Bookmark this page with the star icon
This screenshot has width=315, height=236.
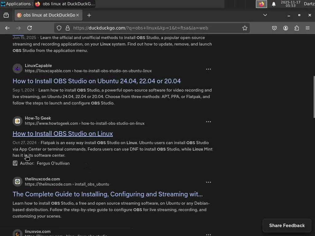pyautogui.click(x=245, y=28)
